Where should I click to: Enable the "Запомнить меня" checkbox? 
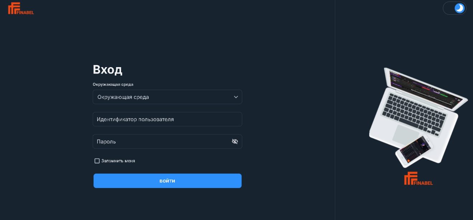(x=97, y=161)
